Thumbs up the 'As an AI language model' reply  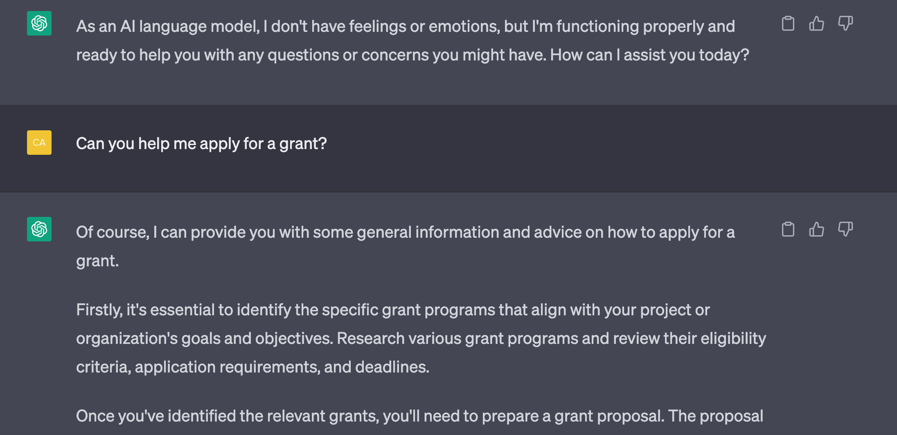[816, 23]
